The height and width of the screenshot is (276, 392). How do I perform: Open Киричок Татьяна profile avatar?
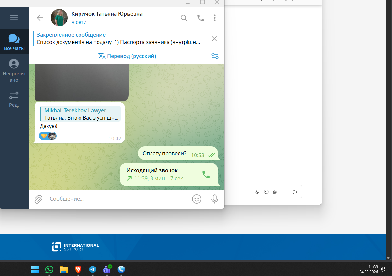[59, 18]
